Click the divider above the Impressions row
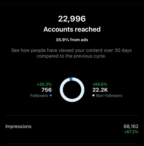Image resolution: width=144 pixels, height=146 pixels. 72,116
